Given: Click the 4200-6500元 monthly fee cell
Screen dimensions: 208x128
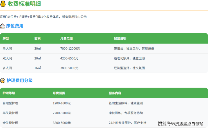Looking at the screenshot, I should tap(69, 58).
